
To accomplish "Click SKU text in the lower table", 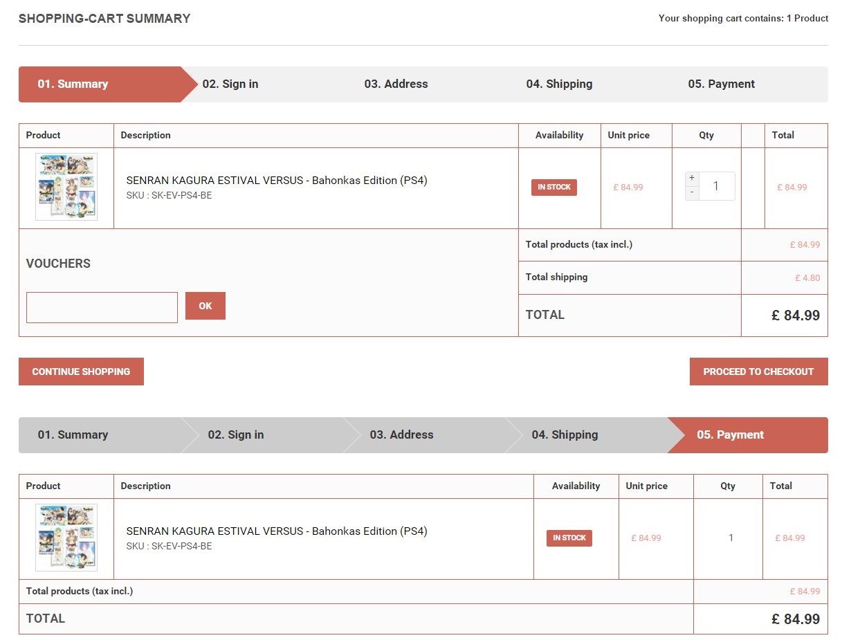I will click(x=169, y=547).
